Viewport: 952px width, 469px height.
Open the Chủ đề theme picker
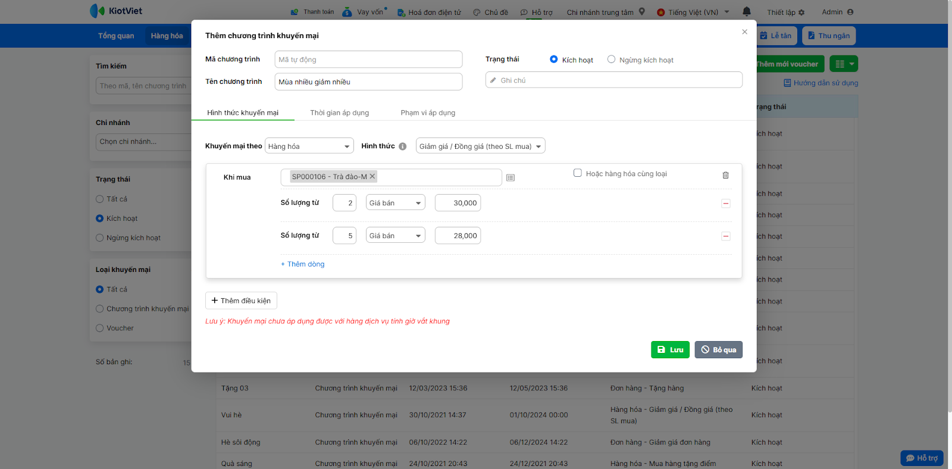coord(490,12)
